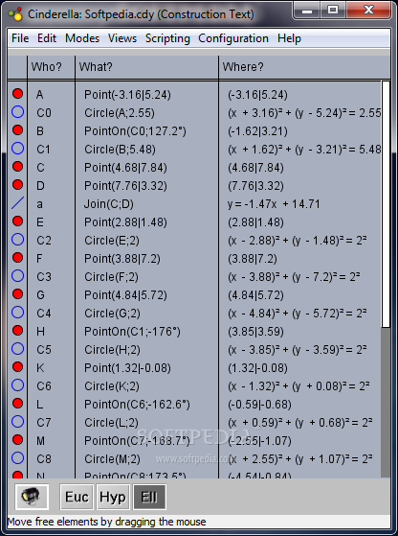Click the Where? column header
398x536 pixels.
click(x=304, y=67)
